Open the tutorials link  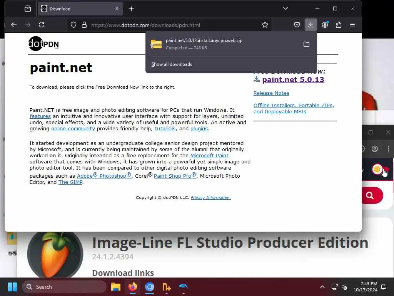click(165, 129)
